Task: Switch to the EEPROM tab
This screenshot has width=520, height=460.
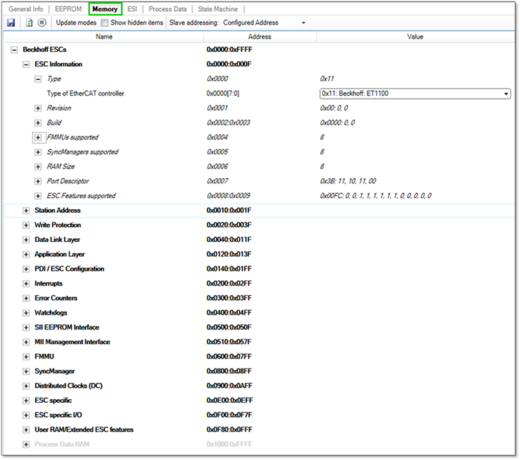Action: pyautogui.click(x=68, y=9)
